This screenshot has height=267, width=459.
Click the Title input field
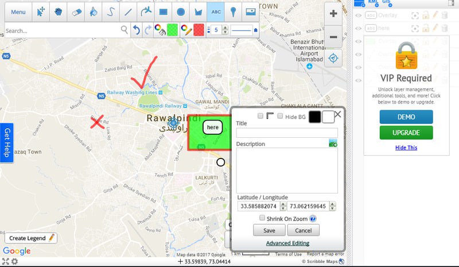[x=287, y=133]
